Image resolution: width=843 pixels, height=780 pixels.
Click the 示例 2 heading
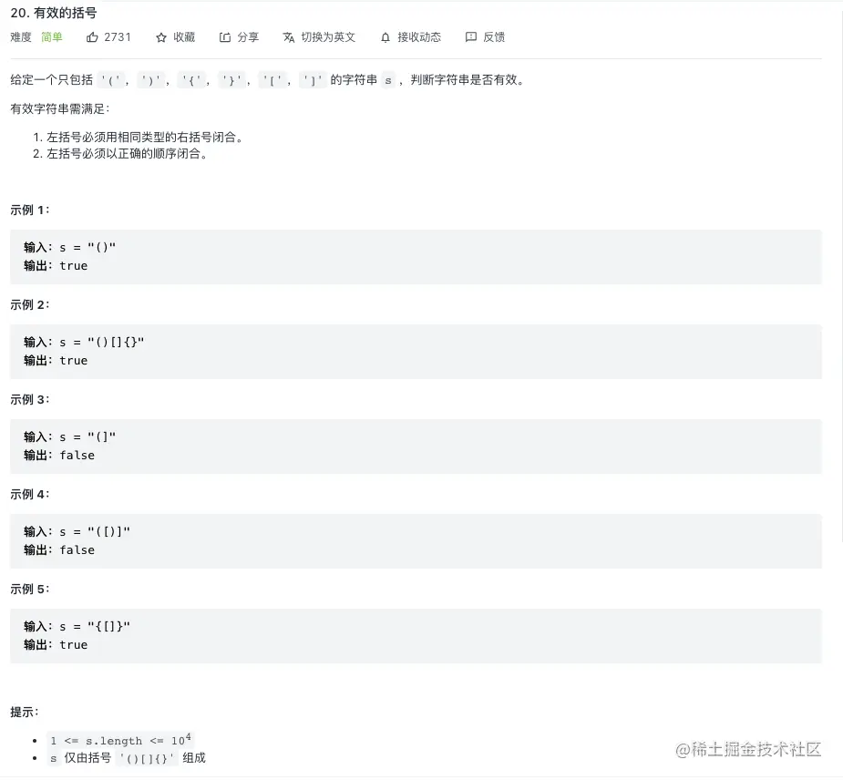click(x=29, y=304)
